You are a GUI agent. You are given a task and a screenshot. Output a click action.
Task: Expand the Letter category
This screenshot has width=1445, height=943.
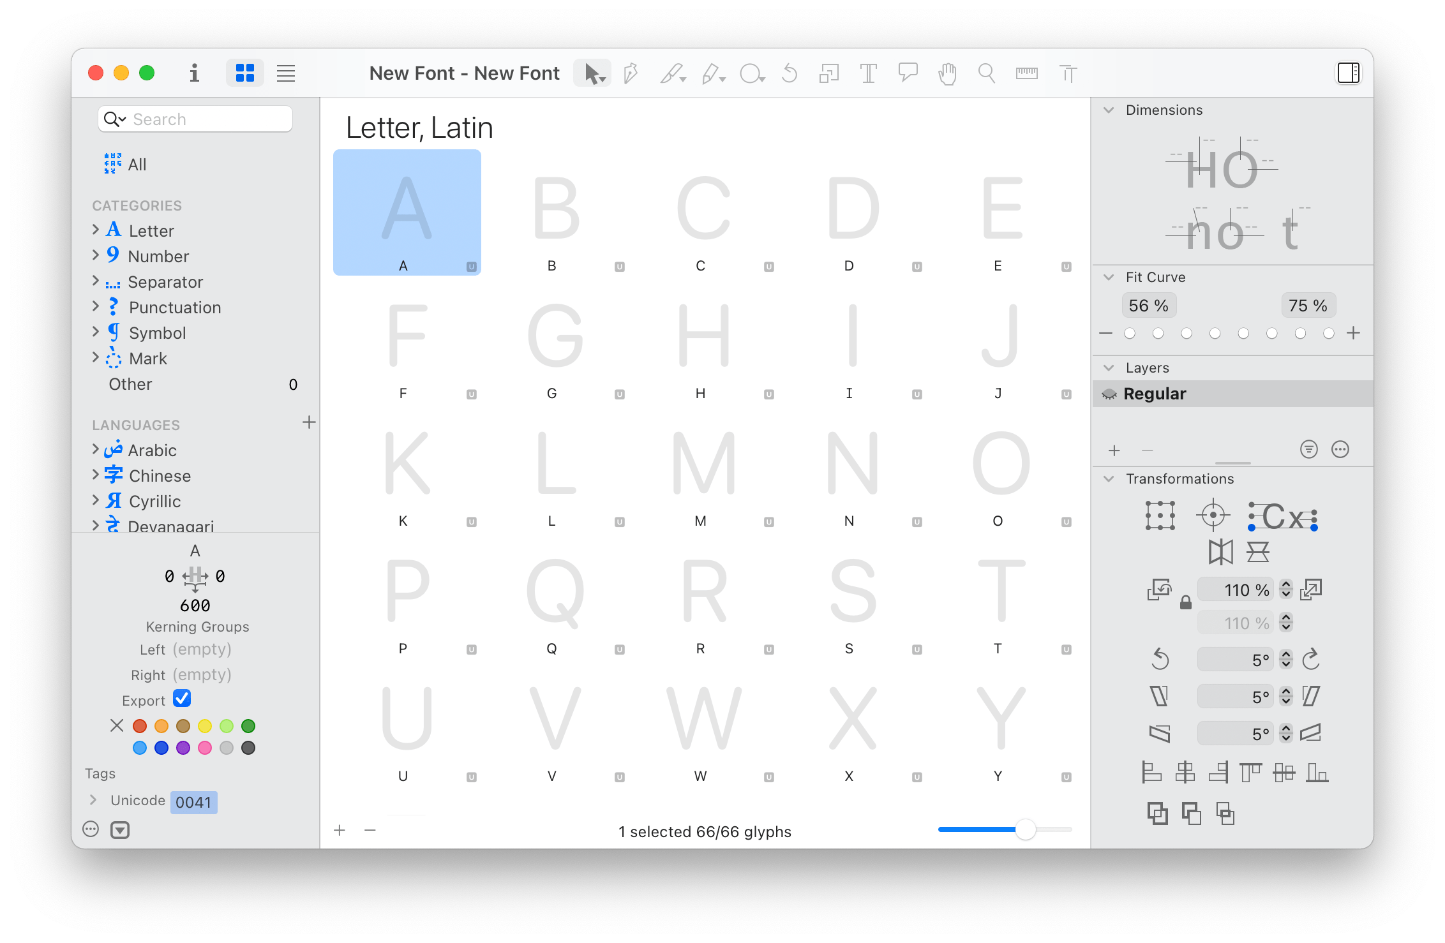tap(96, 230)
